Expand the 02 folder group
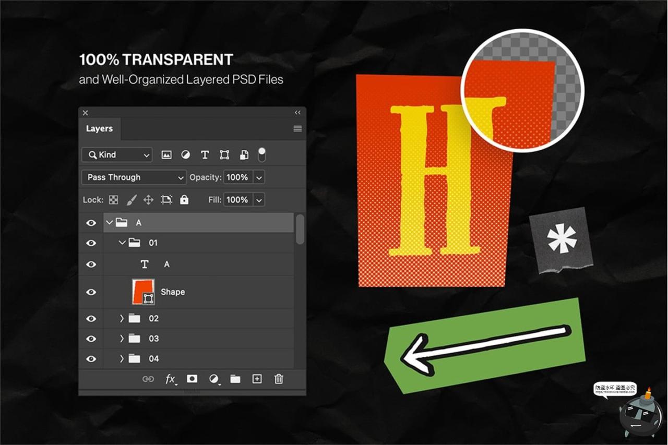The width and height of the screenshot is (668, 445). [x=122, y=318]
